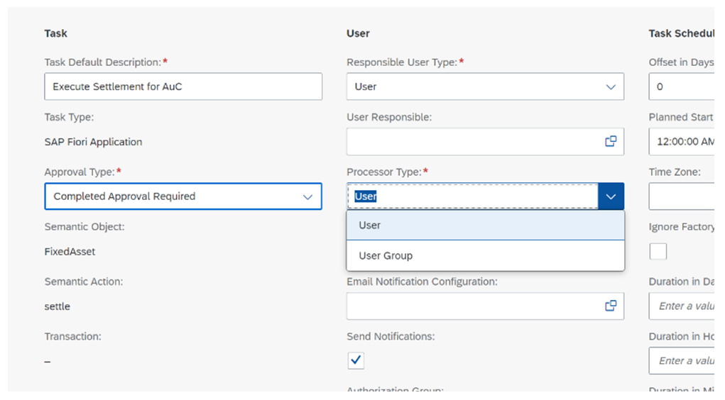
Task: Open the Approval Type dropdown
Action: click(307, 196)
